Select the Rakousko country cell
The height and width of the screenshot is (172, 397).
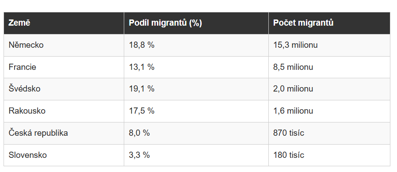[64, 111]
